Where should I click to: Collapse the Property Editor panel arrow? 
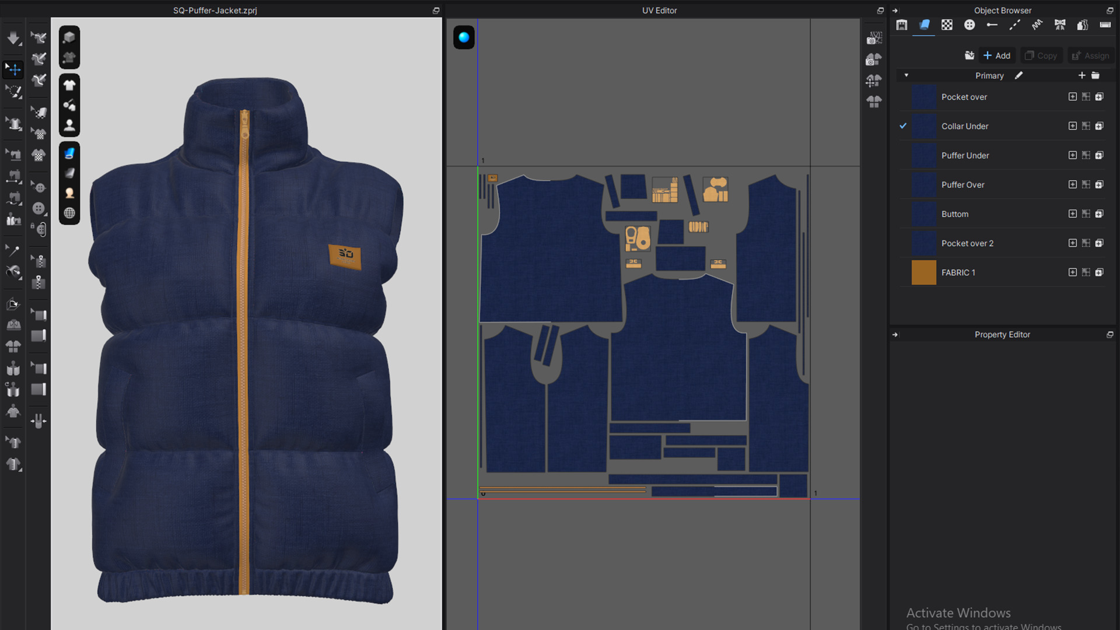pyautogui.click(x=895, y=335)
